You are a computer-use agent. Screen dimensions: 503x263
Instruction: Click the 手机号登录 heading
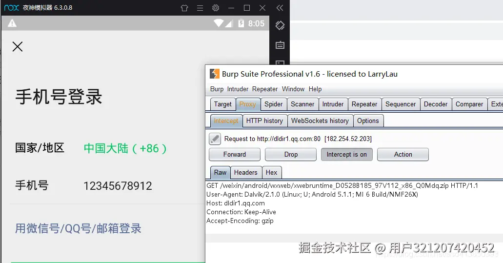click(x=59, y=97)
